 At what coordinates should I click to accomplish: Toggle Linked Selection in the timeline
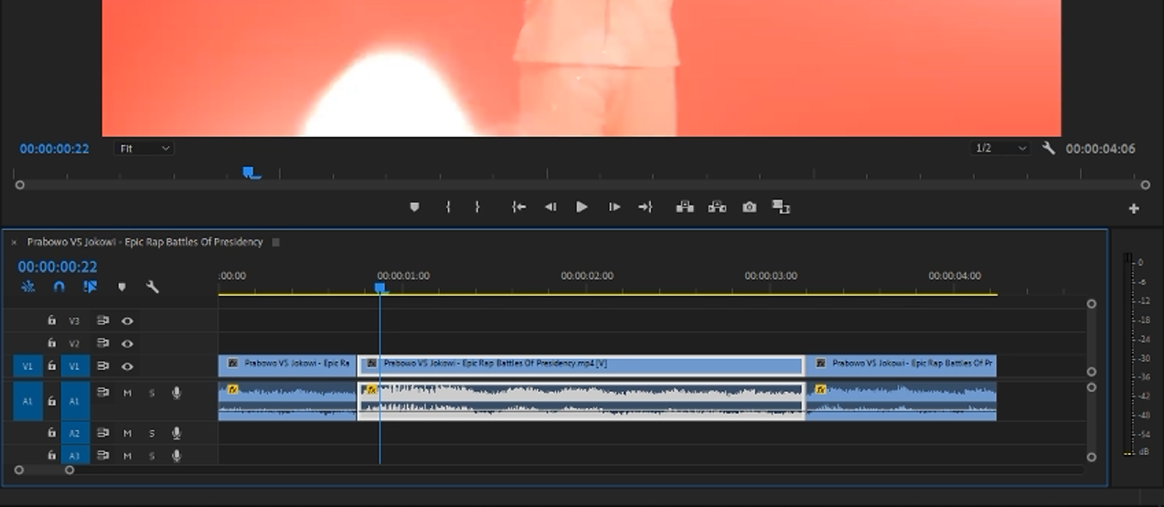click(90, 287)
